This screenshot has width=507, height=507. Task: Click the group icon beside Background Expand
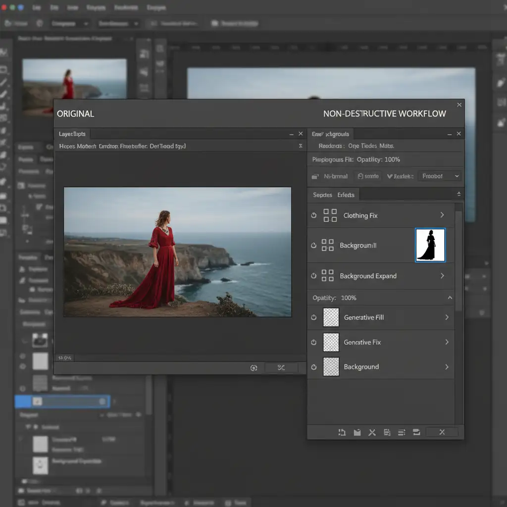click(x=327, y=276)
